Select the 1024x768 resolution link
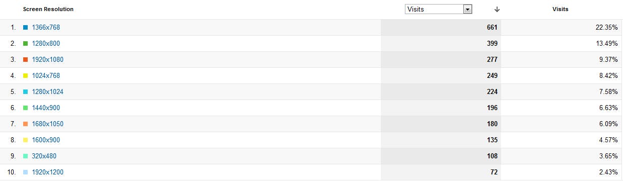 [x=46, y=76]
